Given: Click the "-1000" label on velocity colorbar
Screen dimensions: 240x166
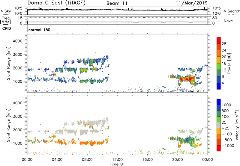Looking at the screenshot, I should pyautogui.click(x=228, y=146).
